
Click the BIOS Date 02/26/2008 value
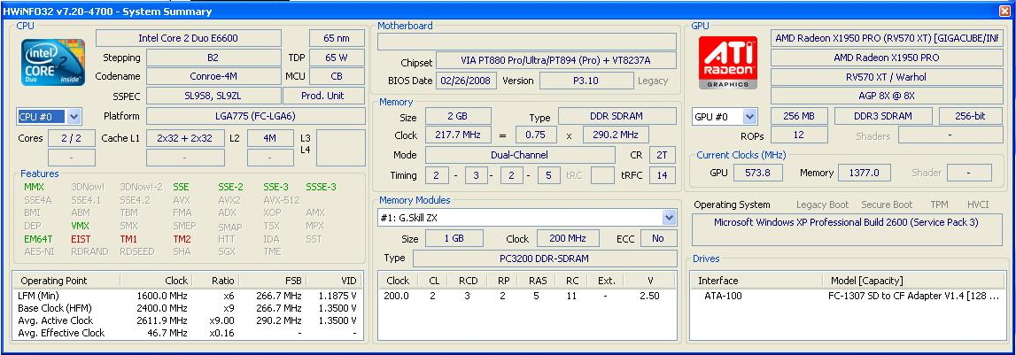coord(468,81)
